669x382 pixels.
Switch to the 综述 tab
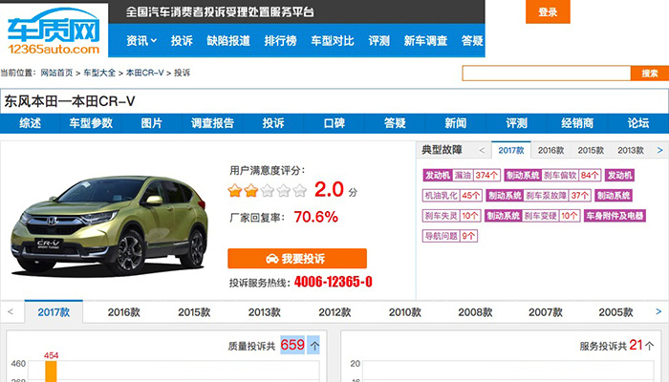click(x=31, y=123)
